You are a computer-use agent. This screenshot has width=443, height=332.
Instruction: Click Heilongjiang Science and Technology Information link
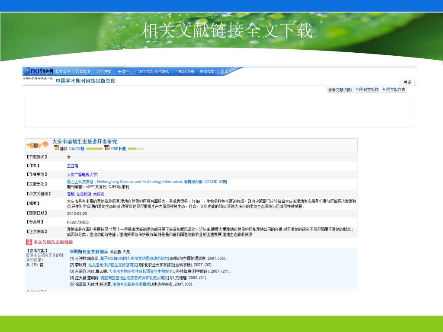click(x=139, y=182)
